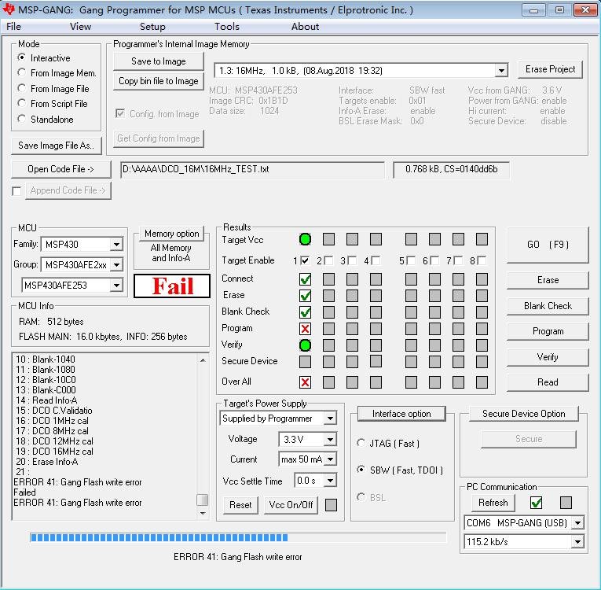Click the Erase result checkmark for target 1
Screen dimensions: 601x590
click(305, 296)
